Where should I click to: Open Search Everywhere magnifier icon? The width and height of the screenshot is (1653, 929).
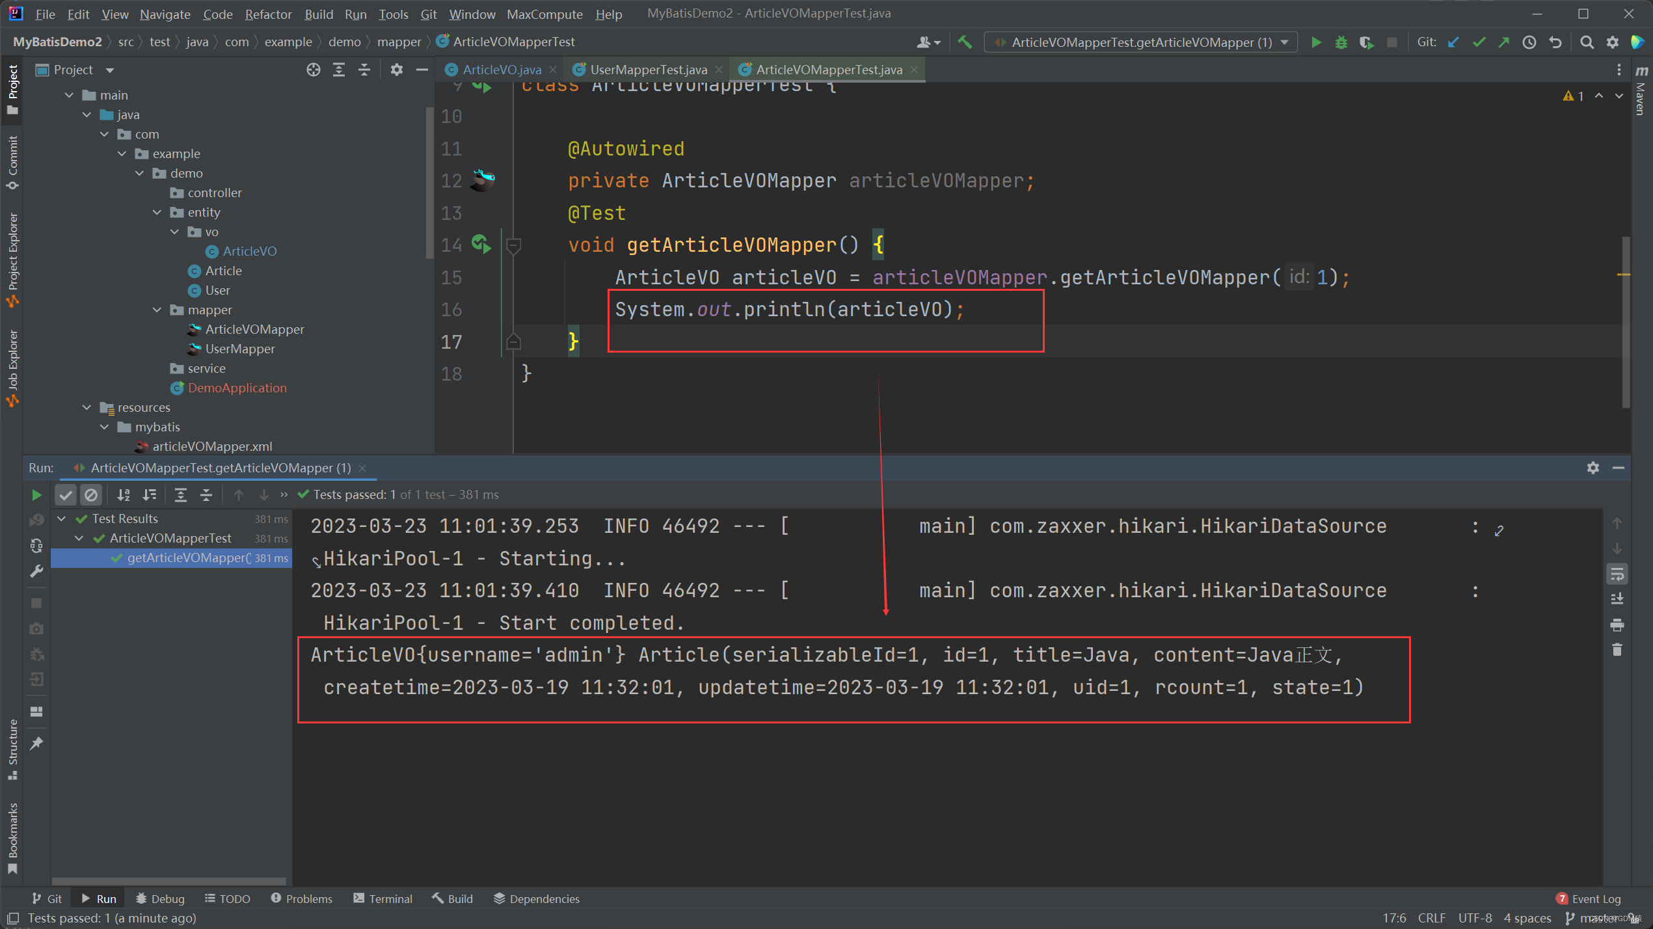click(1587, 42)
